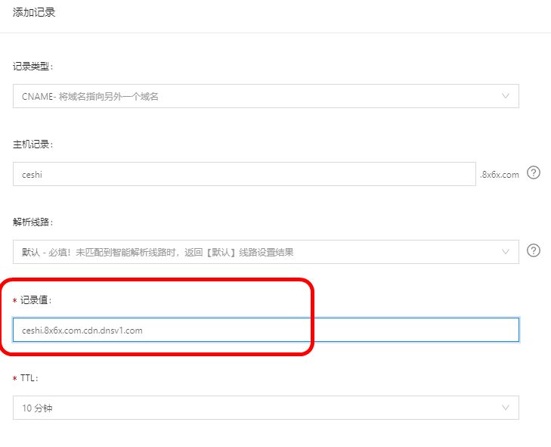Expand the TTL dropdown arrow
The width and height of the screenshot is (551, 447).
coord(506,408)
